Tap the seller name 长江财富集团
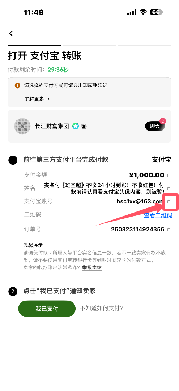The image size is (179, 391). [52, 126]
